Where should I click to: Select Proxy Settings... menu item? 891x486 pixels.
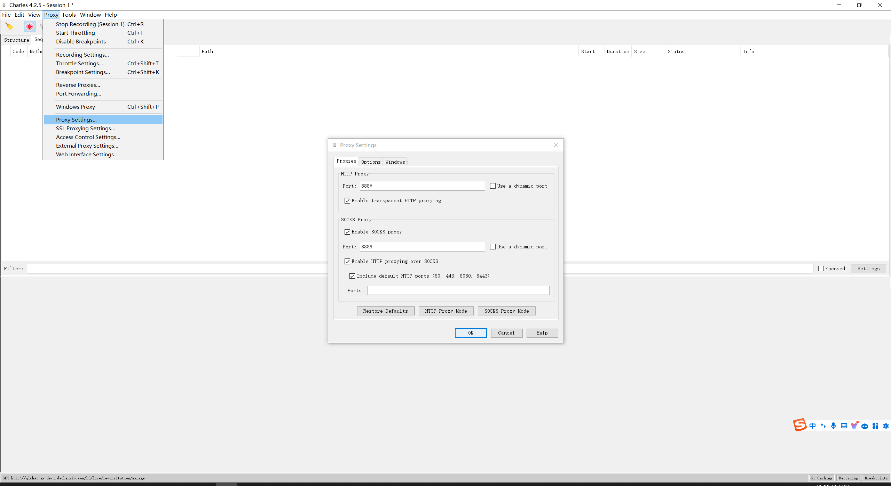103,120
